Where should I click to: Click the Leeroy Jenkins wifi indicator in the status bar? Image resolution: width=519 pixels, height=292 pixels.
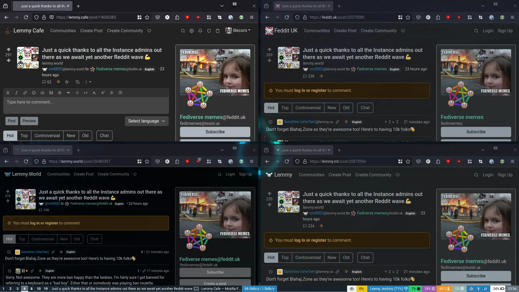point(389,289)
